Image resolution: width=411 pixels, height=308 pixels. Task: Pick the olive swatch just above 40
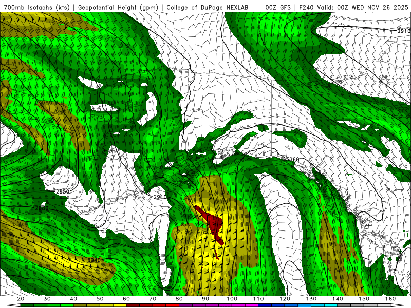80,305
